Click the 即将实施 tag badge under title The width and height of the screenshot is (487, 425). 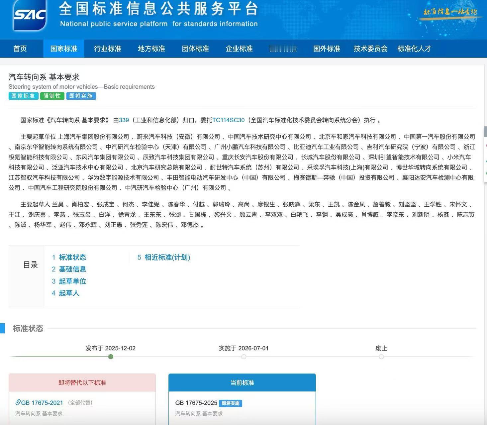point(81,96)
